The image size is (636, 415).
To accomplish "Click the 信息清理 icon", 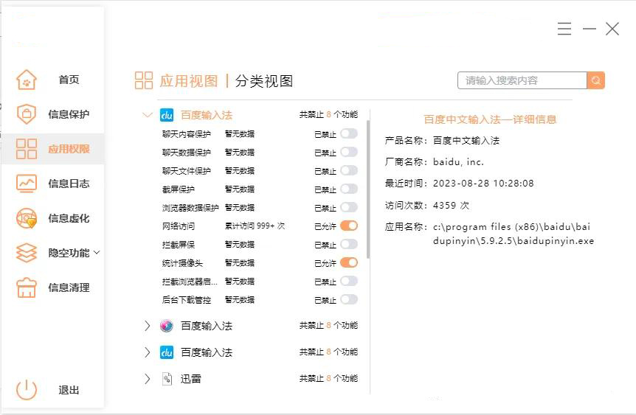I will coord(27,287).
